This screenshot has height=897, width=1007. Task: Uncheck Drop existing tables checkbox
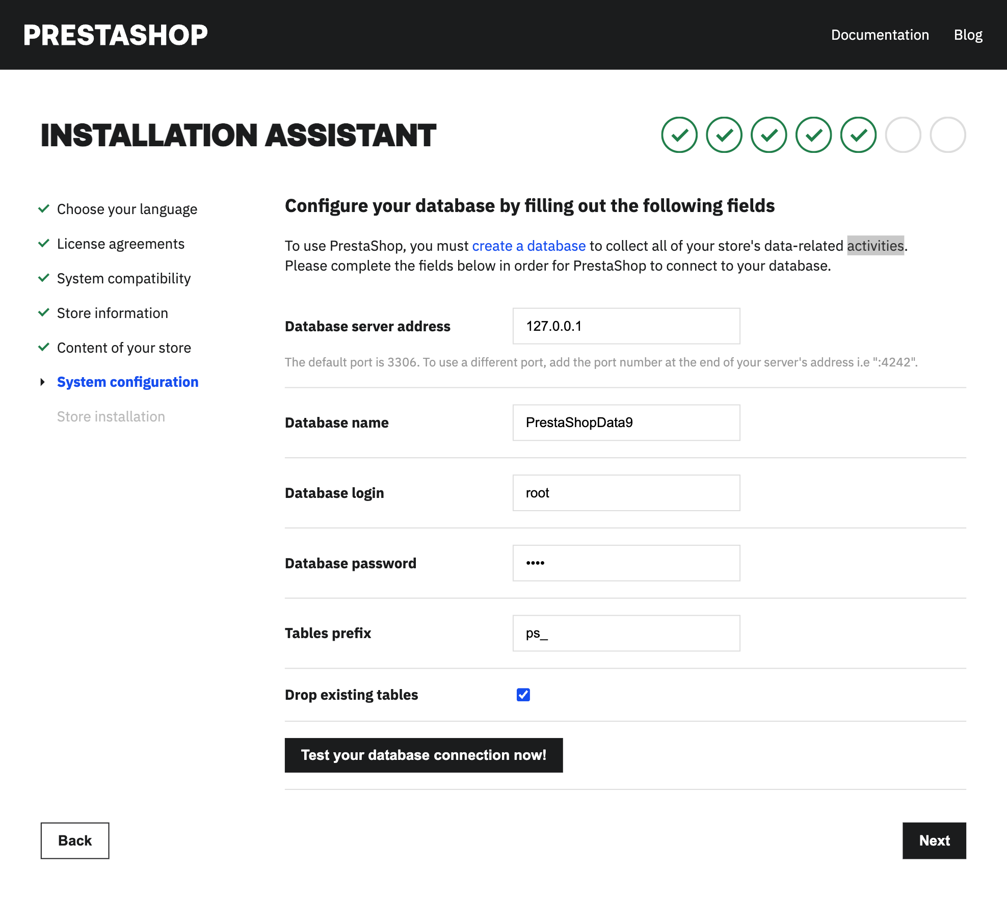(523, 695)
